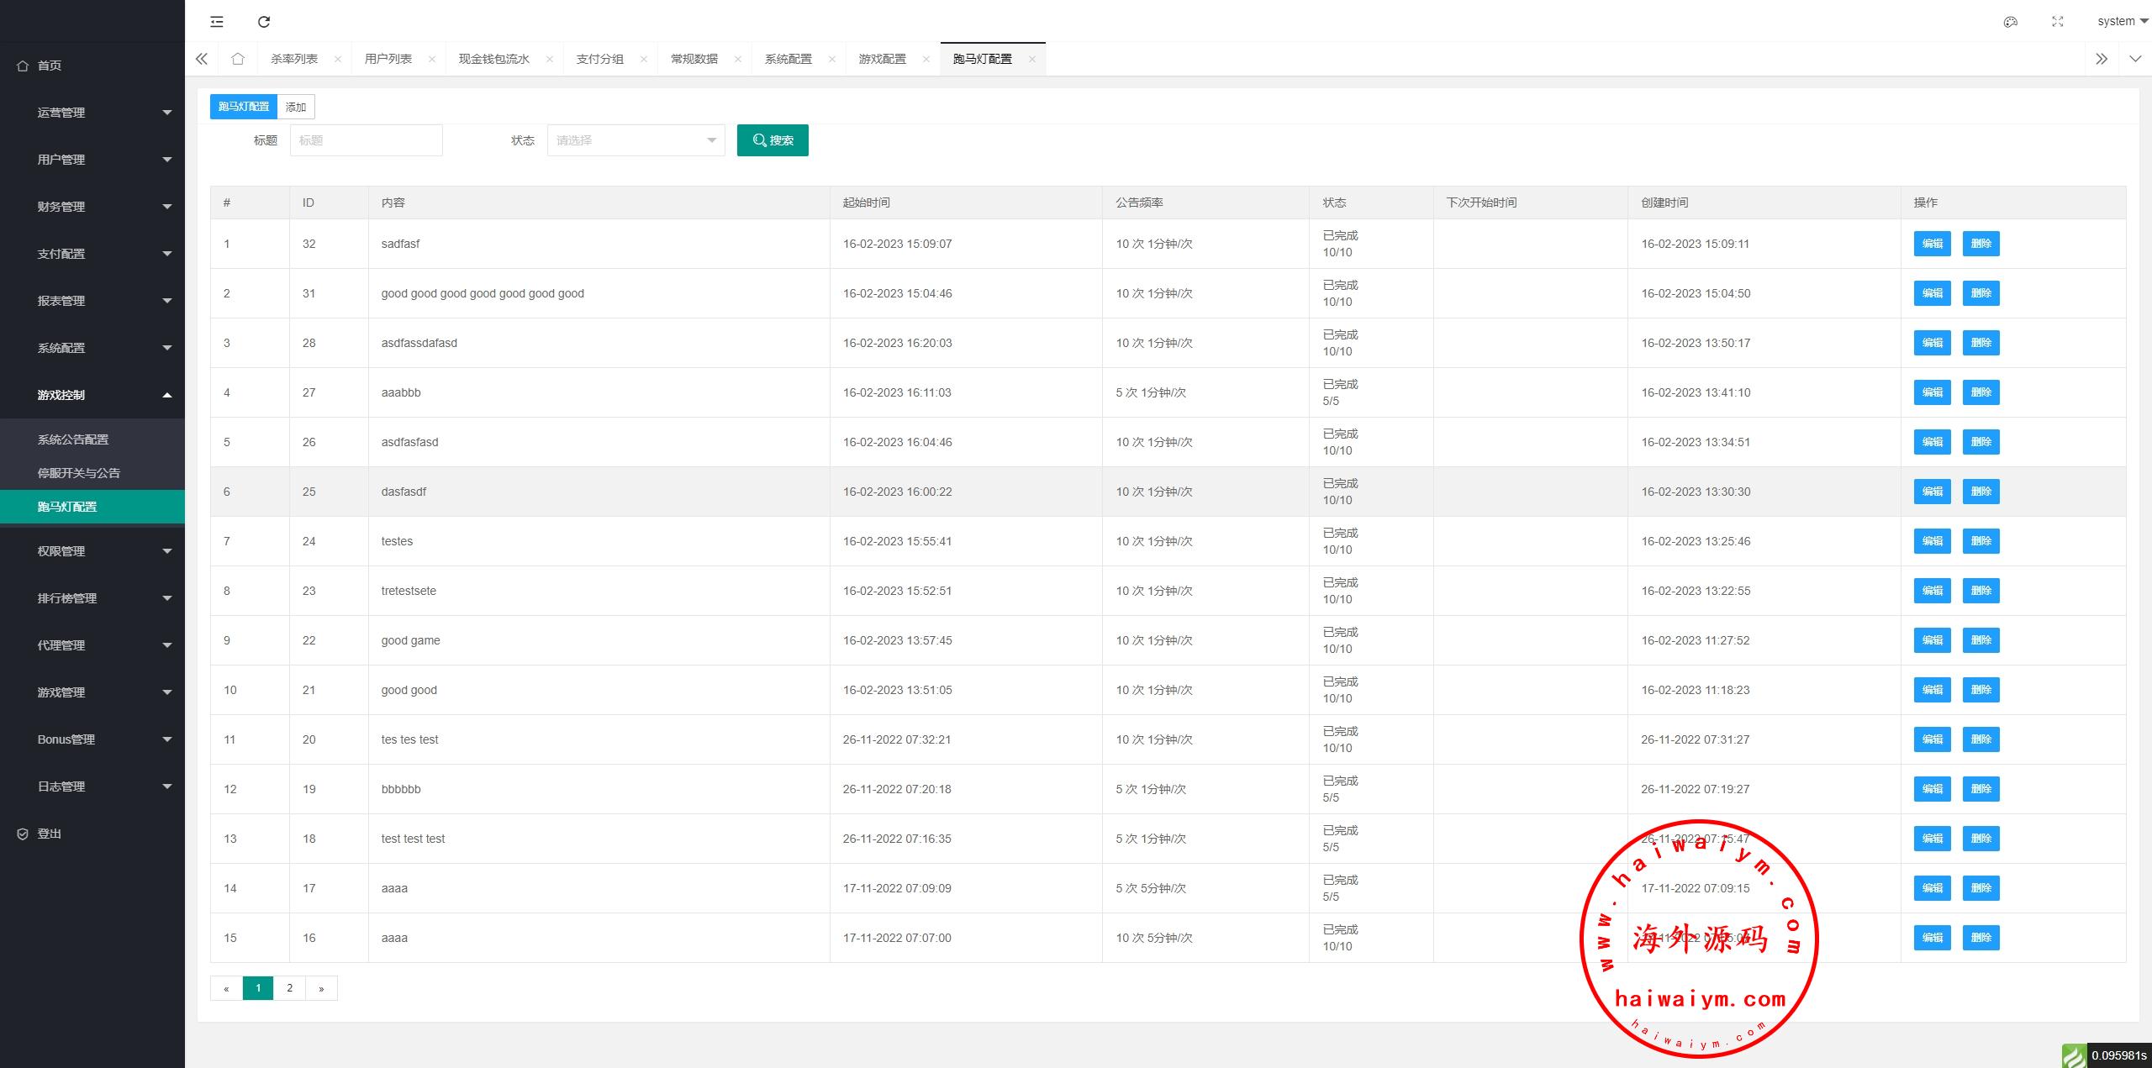Open the theme palette icon
Image resolution: width=2152 pixels, height=1068 pixels.
click(x=2010, y=22)
